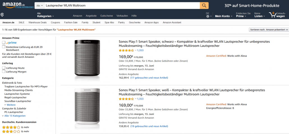The width and height of the screenshot is (289, 134).
Task: Open the Alle search category dropdown
Action: [40, 5]
